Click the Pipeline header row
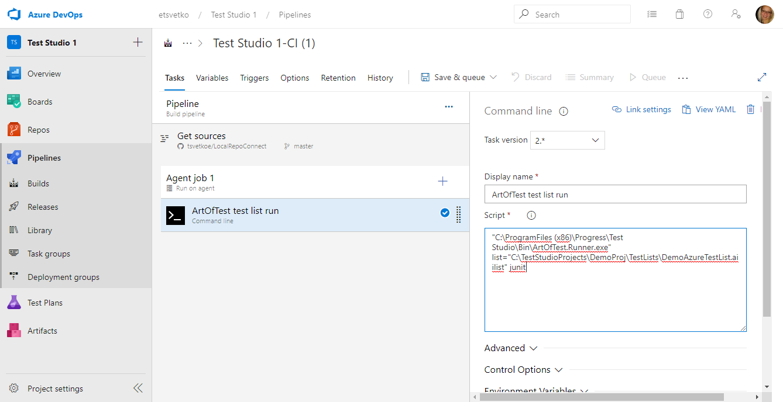Viewport: 783px width, 402px height. pyautogui.click(x=311, y=108)
